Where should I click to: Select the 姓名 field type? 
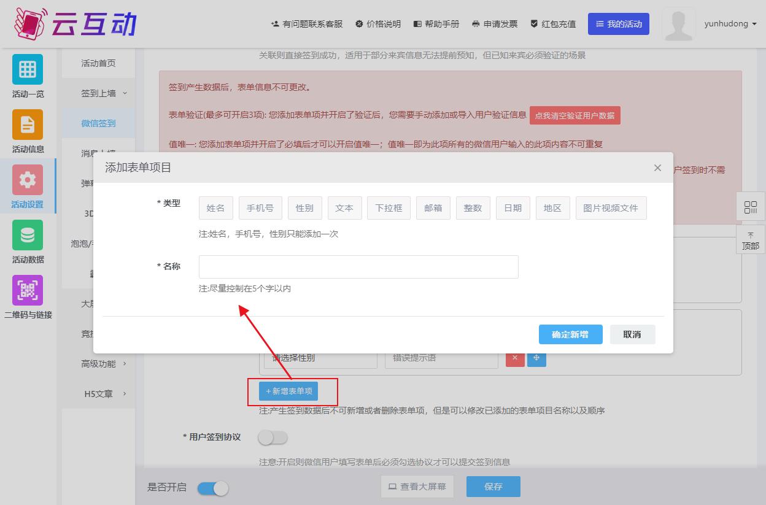215,208
